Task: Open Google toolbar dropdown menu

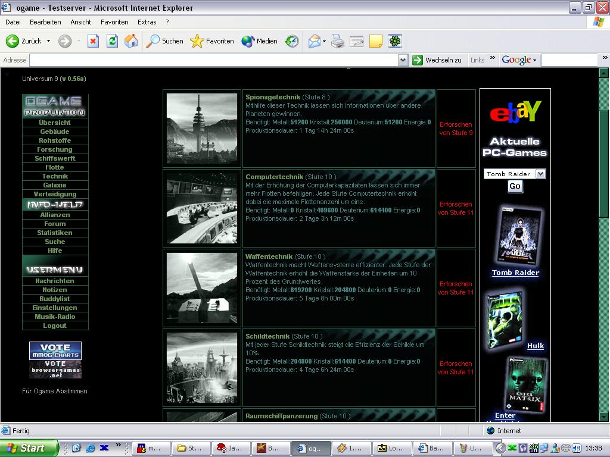Action: [534, 60]
